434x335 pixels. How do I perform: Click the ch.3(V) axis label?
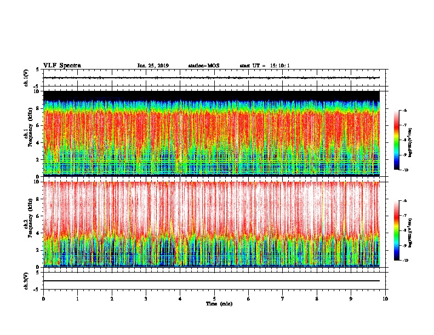click(26, 281)
